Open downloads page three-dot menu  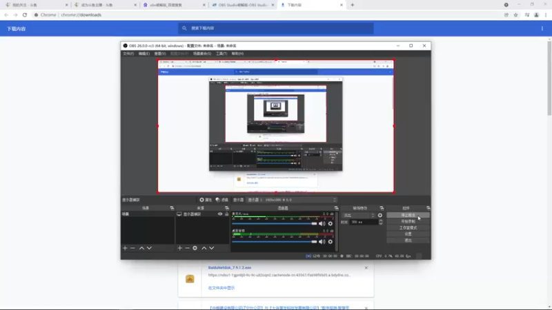tap(542, 28)
